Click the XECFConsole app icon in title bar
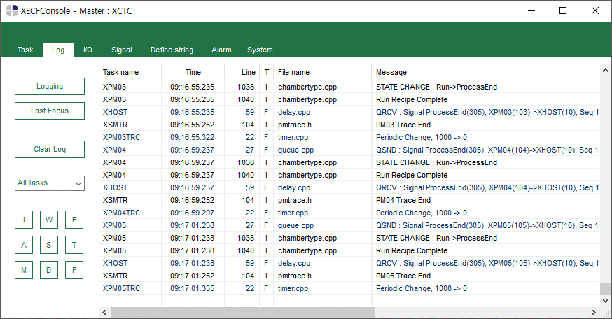This screenshot has height=319, width=612. pos(11,11)
